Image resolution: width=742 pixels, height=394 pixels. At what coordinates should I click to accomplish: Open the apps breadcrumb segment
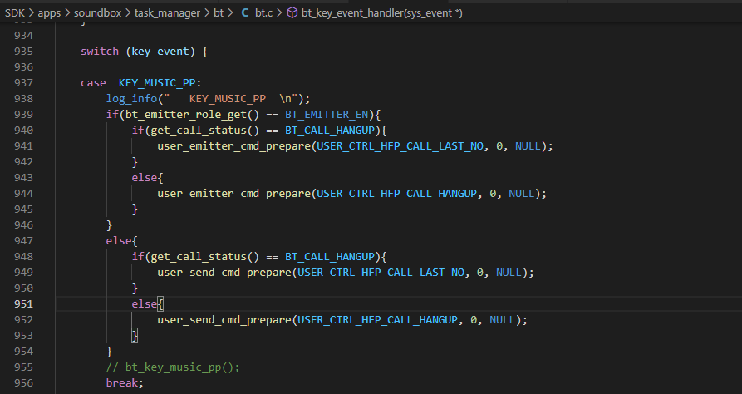coord(49,12)
